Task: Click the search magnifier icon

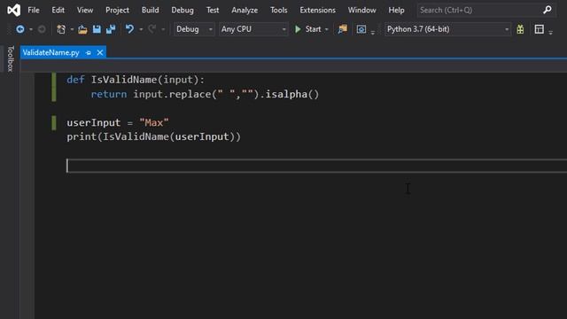Action: [x=548, y=10]
